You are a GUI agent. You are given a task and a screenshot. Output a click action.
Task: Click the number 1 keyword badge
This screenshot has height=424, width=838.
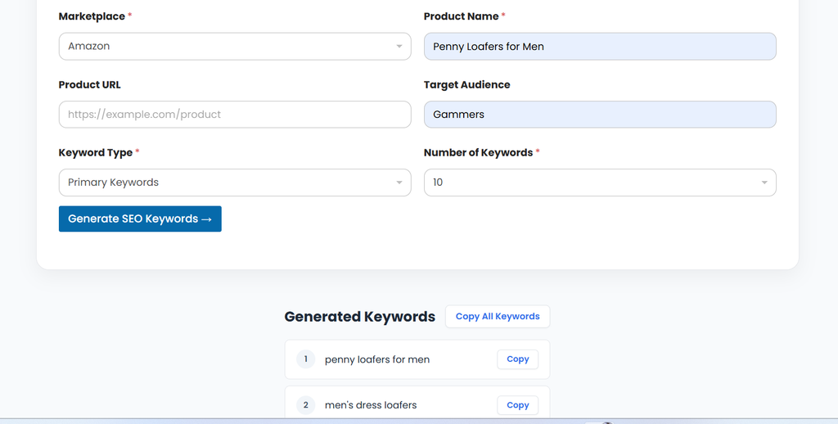click(x=306, y=359)
